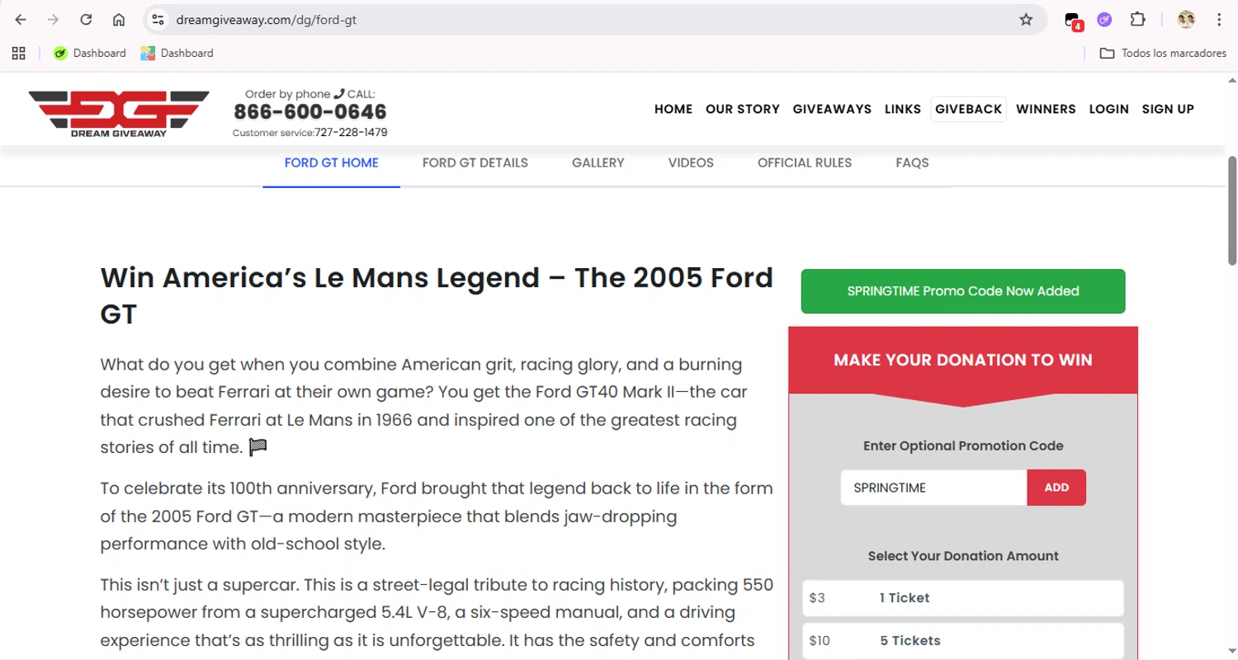Viewport: 1238px width, 660px height.
Task: Open the Chrome profile avatar
Action: [x=1186, y=20]
